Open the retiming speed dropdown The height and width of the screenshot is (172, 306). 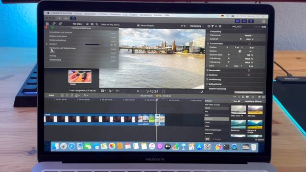(117, 91)
